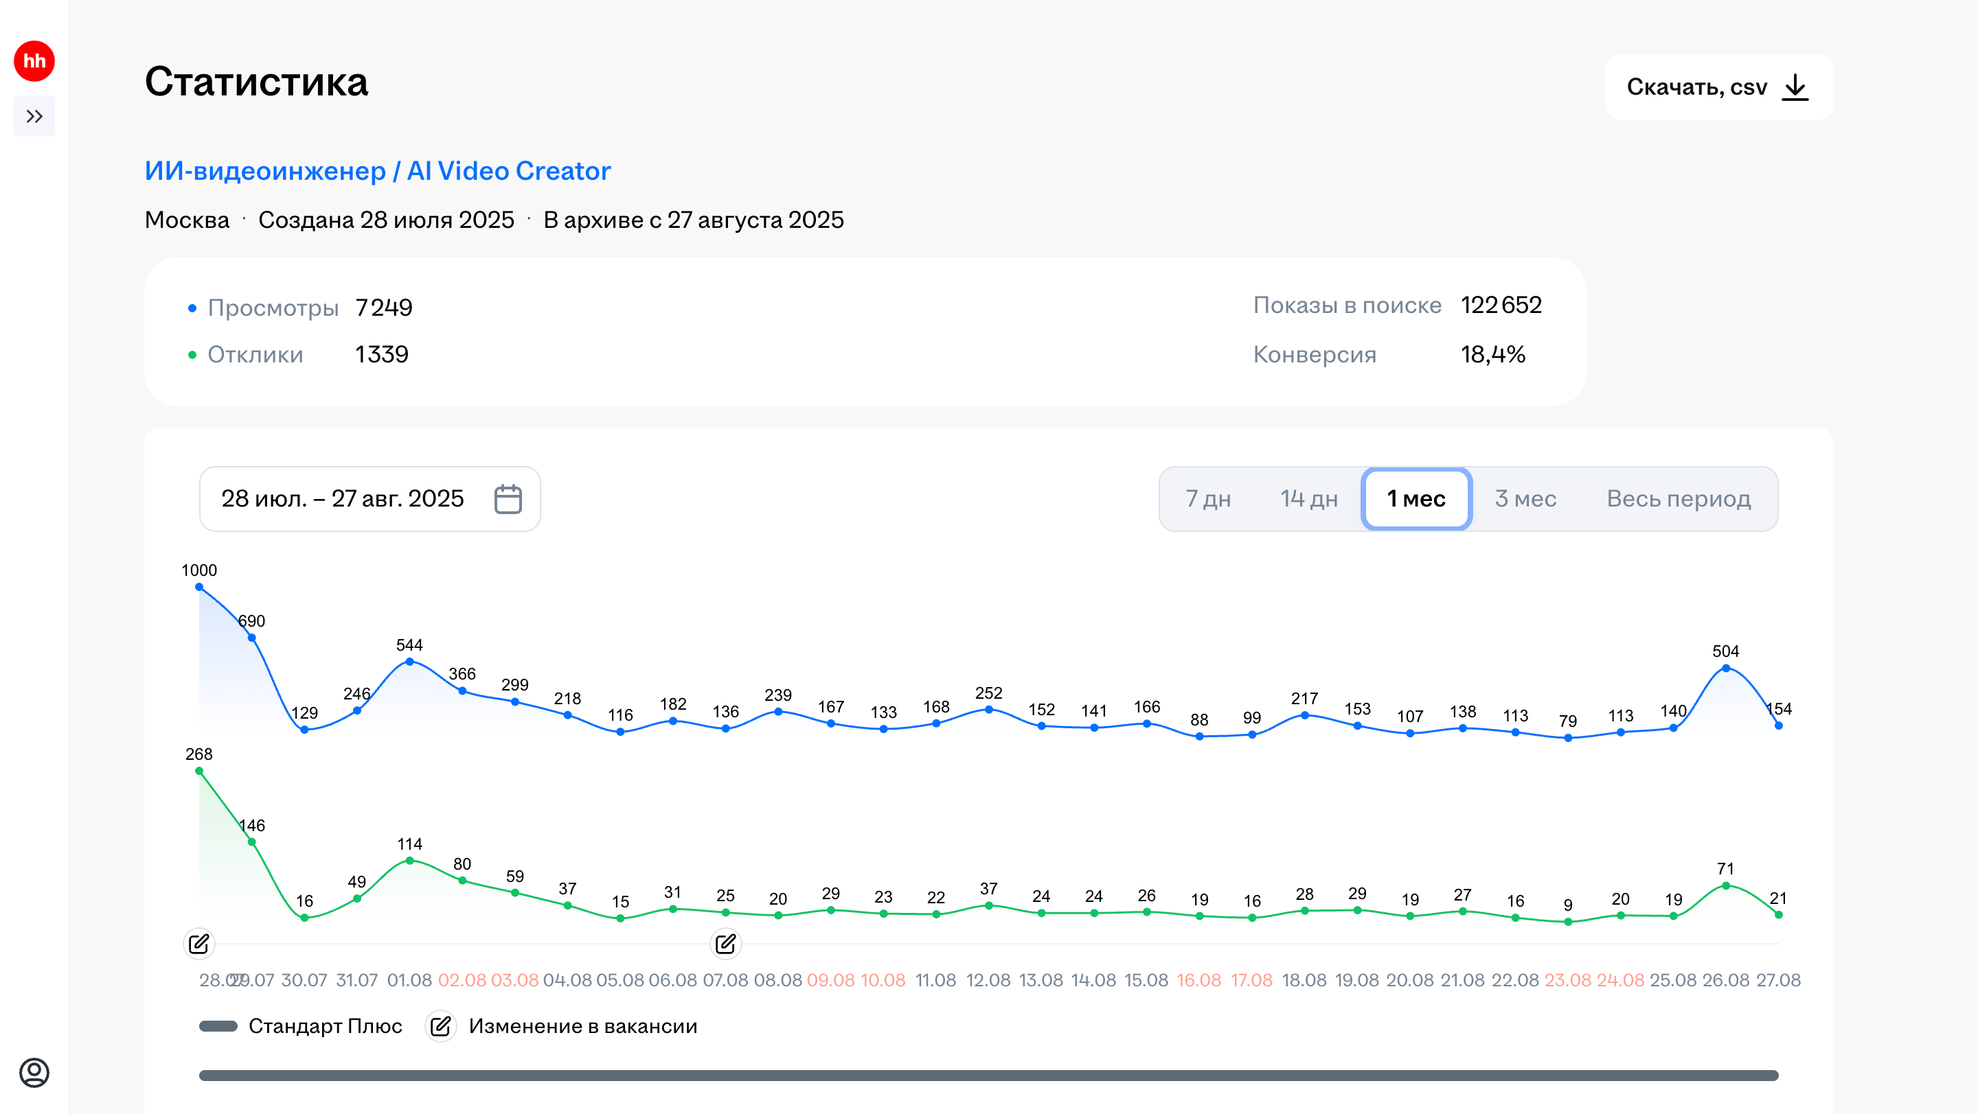Show the Весь период range
This screenshot has width=1978, height=1114.
1679,499
